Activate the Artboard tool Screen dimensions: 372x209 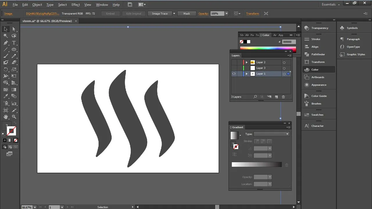[x=6, y=110]
